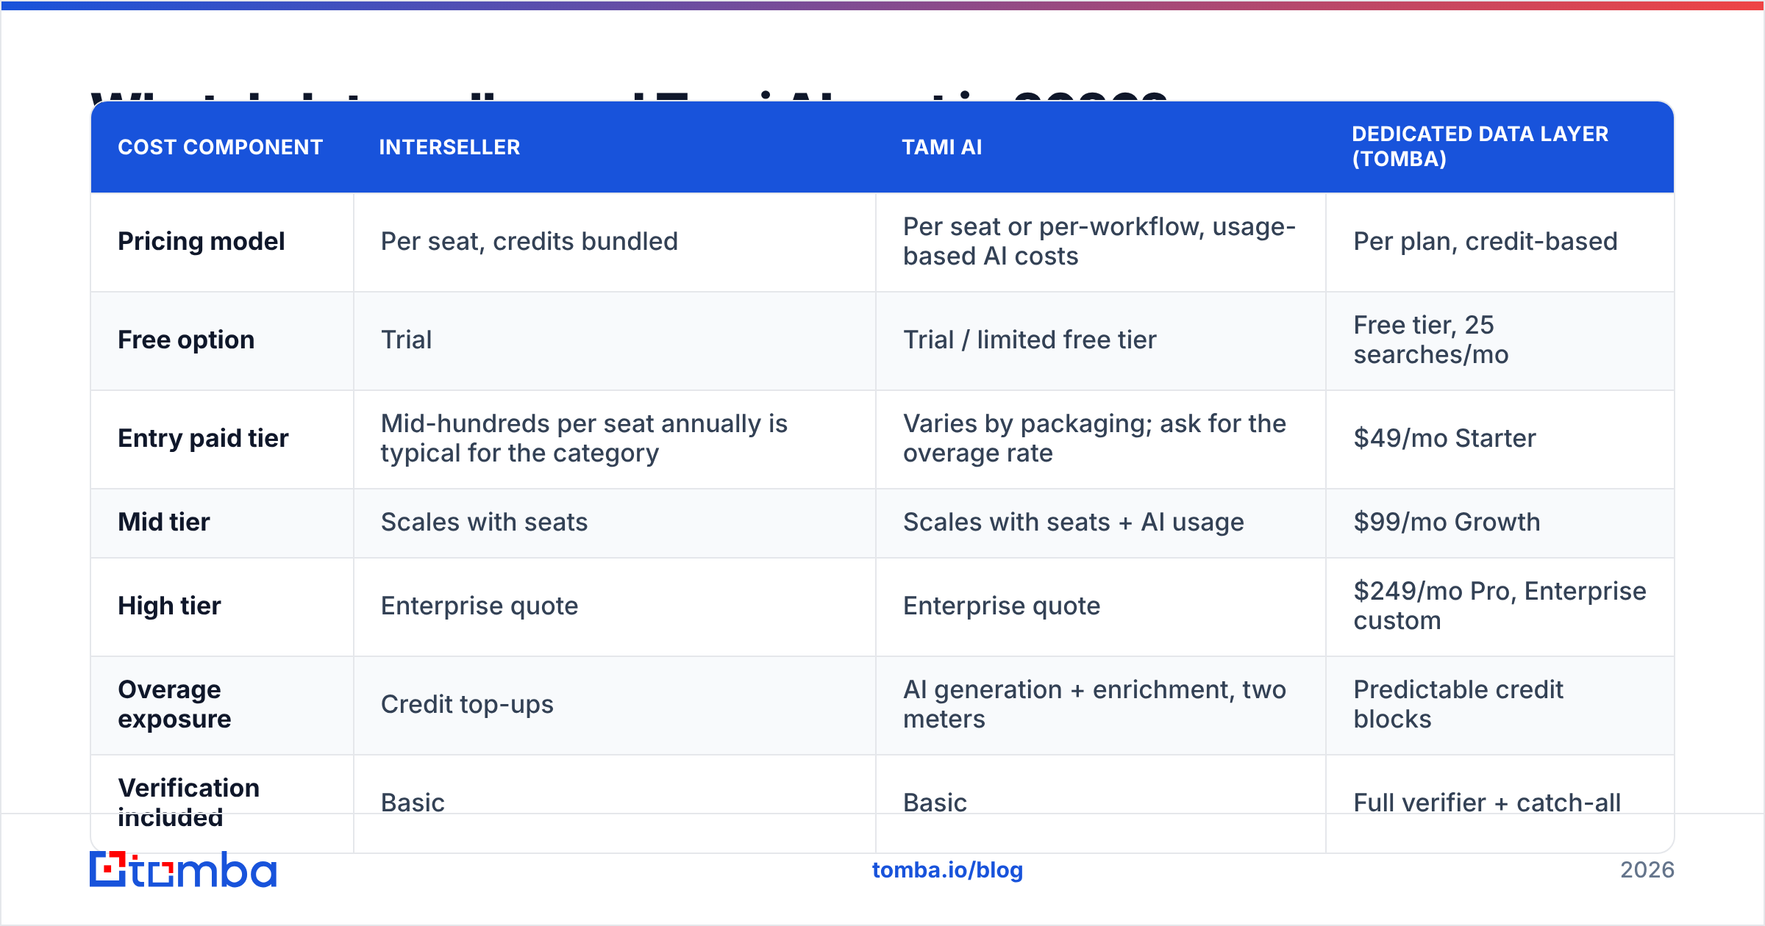Image resolution: width=1765 pixels, height=926 pixels.
Task: Select the Dedicated Data Layer (Tomba) header
Action: tap(1480, 146)
